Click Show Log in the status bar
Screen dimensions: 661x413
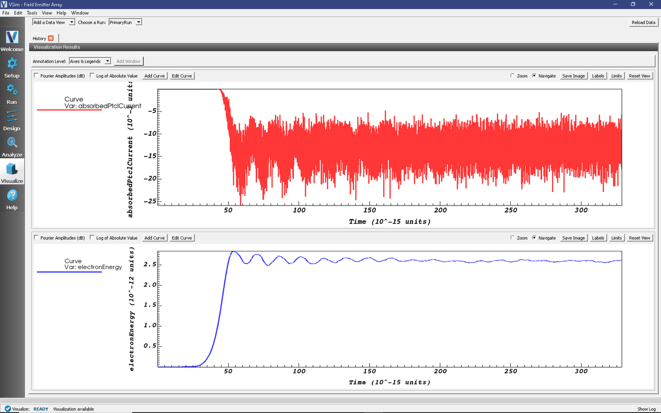point(646,408)
